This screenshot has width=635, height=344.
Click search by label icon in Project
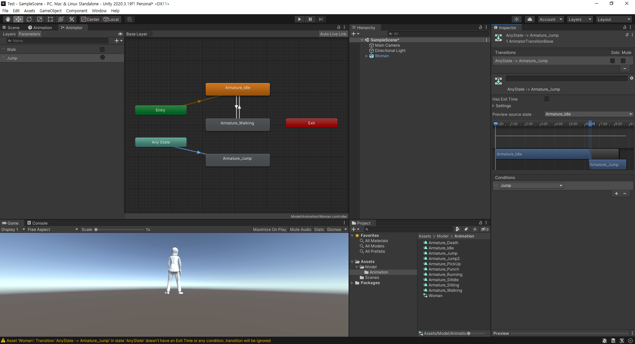(466, 229)
